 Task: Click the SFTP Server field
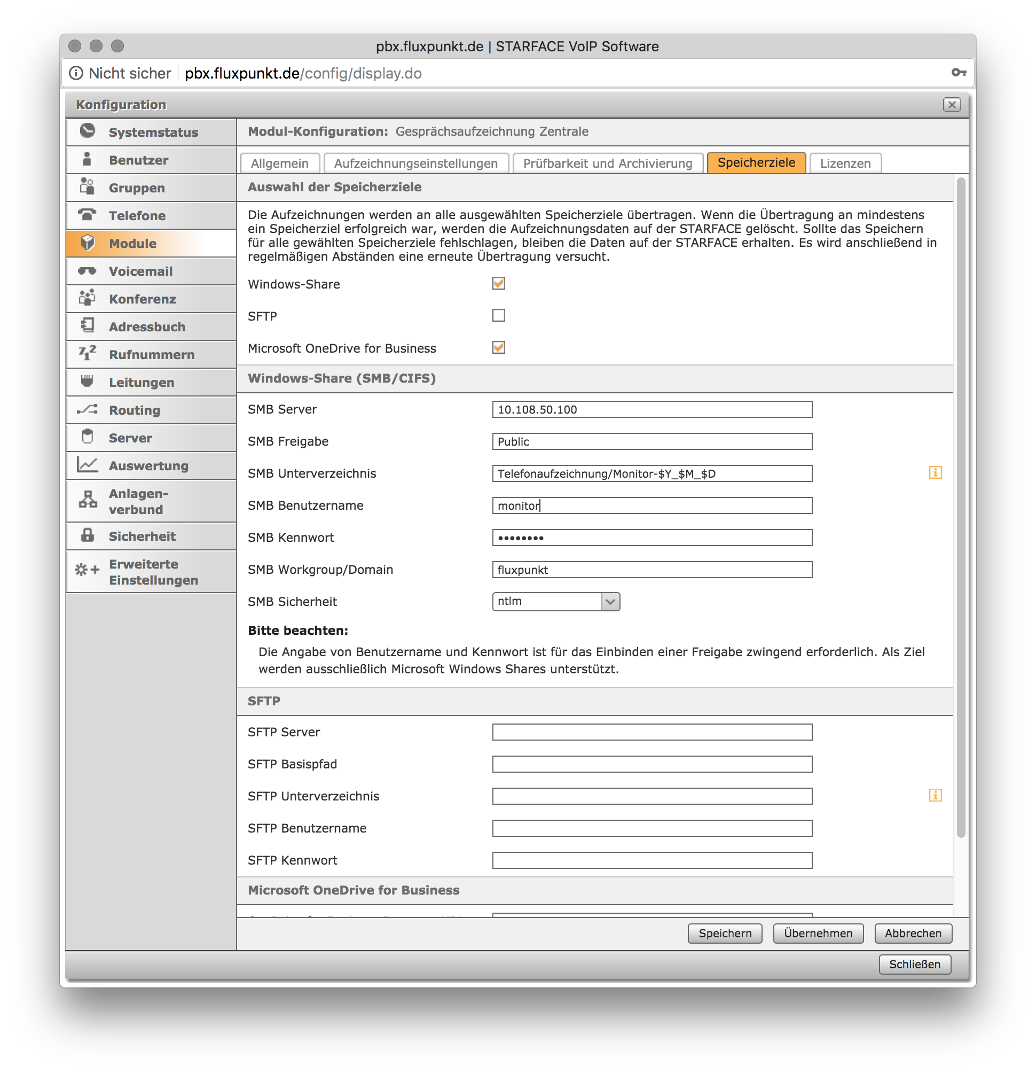tap(653, 733)
